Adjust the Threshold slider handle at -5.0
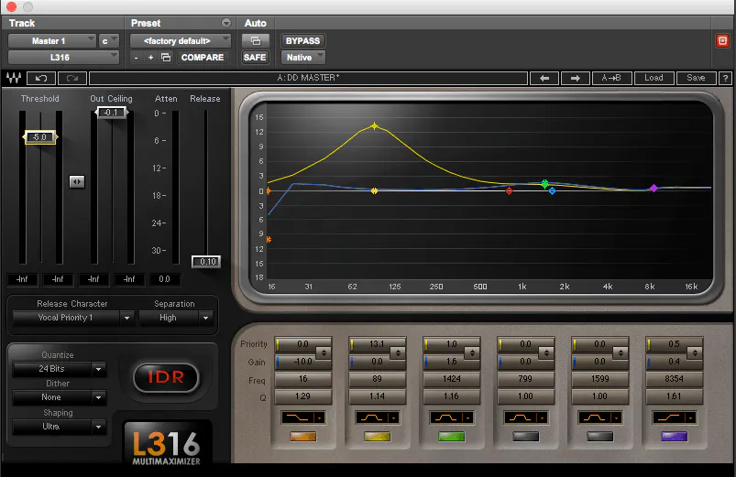This screenshot has height=477, width=736. point(40,137)
